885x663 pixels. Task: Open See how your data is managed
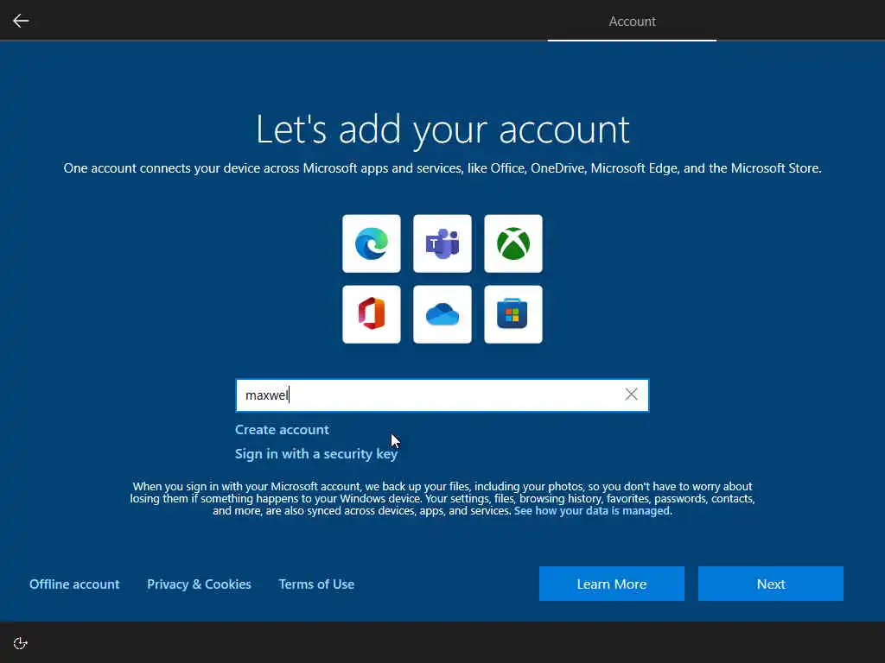click(x=592, y=511)
